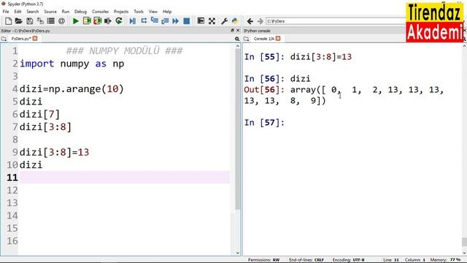The image size is (467, 263).
Task: Save the current file
Action: point(29,21)
